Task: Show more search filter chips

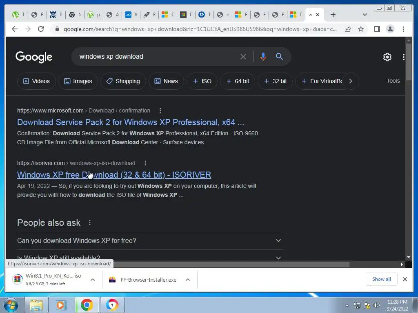Action: 351,81
